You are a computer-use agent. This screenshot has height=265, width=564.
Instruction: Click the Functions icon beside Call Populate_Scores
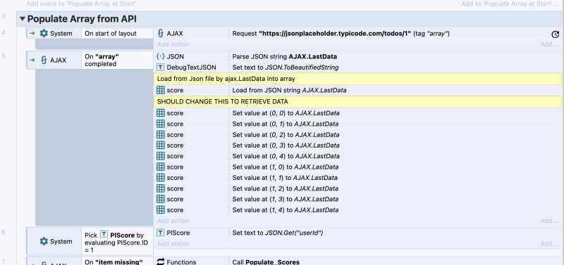(161, 262)
